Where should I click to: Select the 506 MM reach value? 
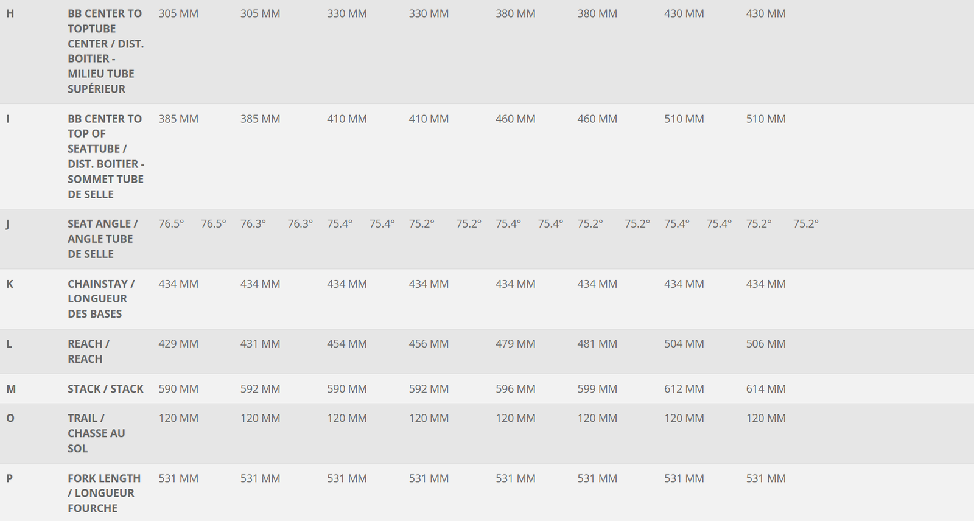[x=766, y=344]
